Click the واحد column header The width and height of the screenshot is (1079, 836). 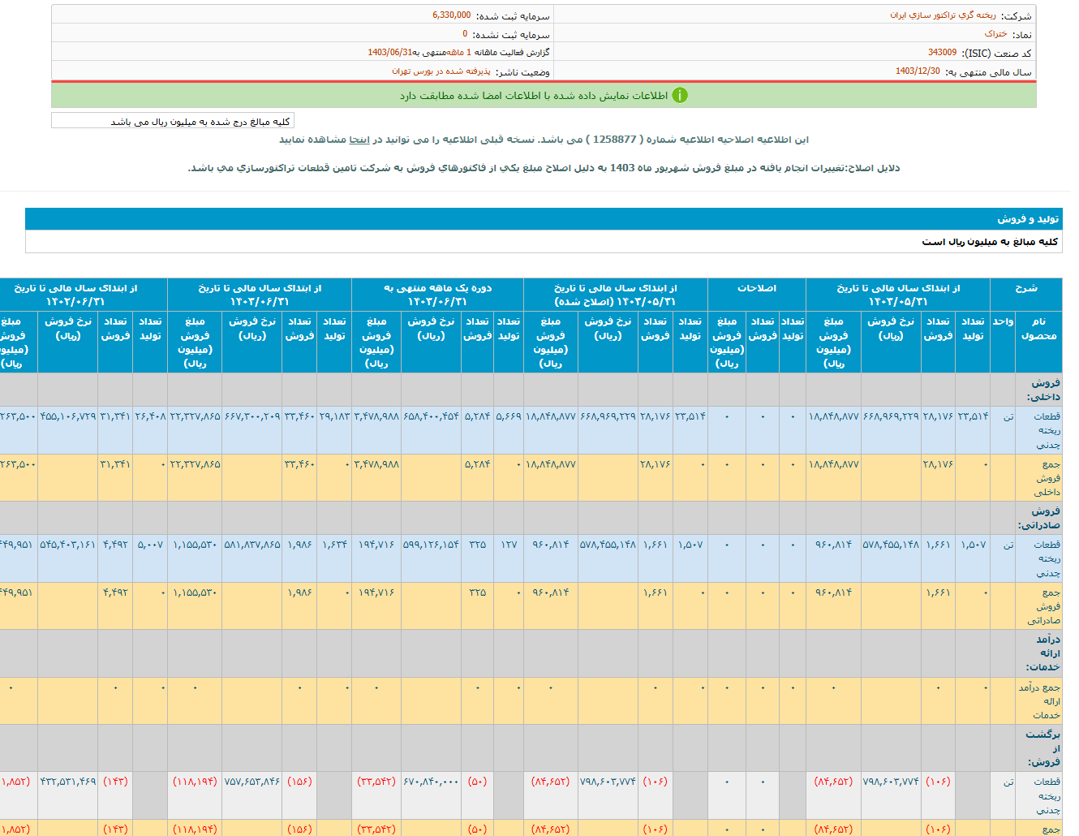[1003, 322]
